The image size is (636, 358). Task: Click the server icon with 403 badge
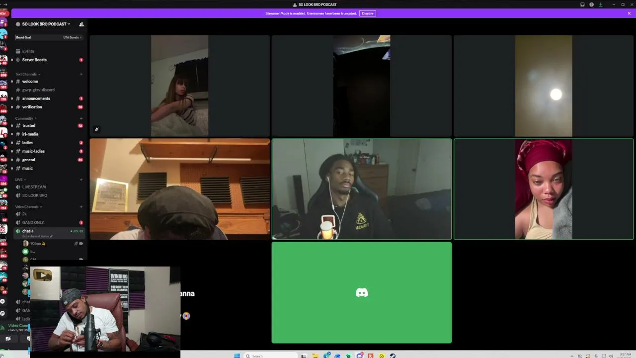3,156
